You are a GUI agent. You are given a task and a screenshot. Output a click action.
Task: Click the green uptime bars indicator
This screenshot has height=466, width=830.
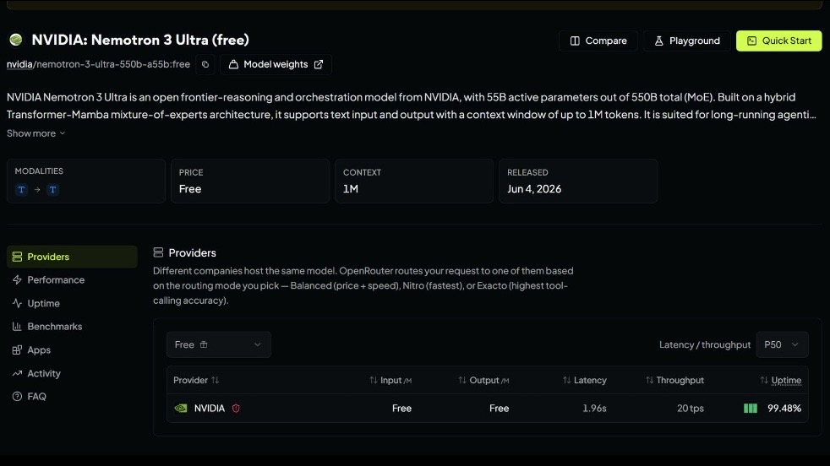click(750, 409)
